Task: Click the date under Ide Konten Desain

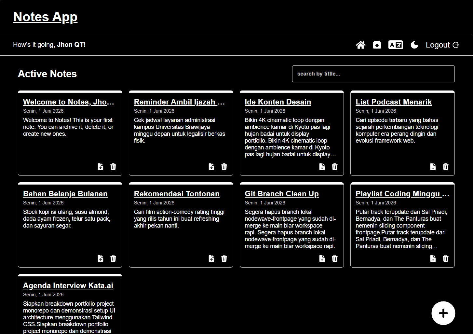Action: coord(265,111)
